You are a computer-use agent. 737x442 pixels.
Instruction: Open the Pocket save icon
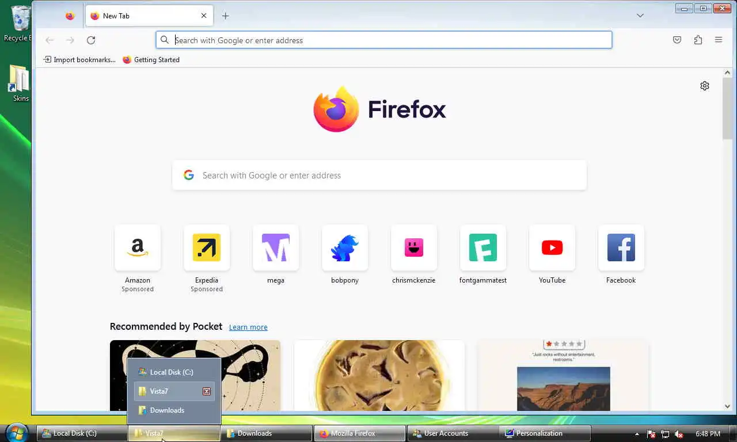click(x=677, y=40)
